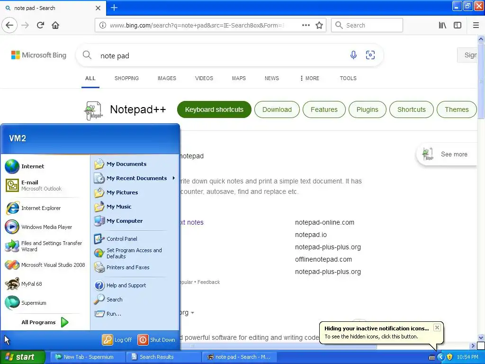Click the browser Search box field
The width and height of the screenshot is (485, 364).
coord(367,25)
